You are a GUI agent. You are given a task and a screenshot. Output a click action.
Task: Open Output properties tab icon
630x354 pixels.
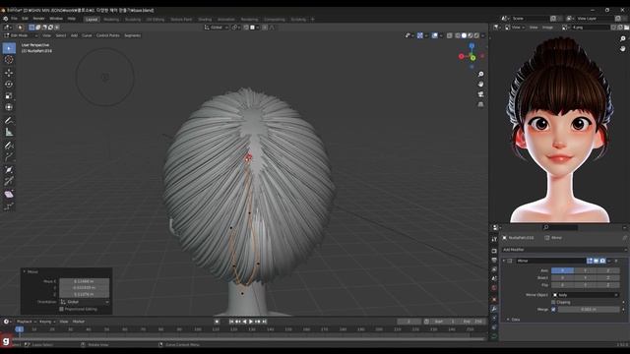(494, 260)
